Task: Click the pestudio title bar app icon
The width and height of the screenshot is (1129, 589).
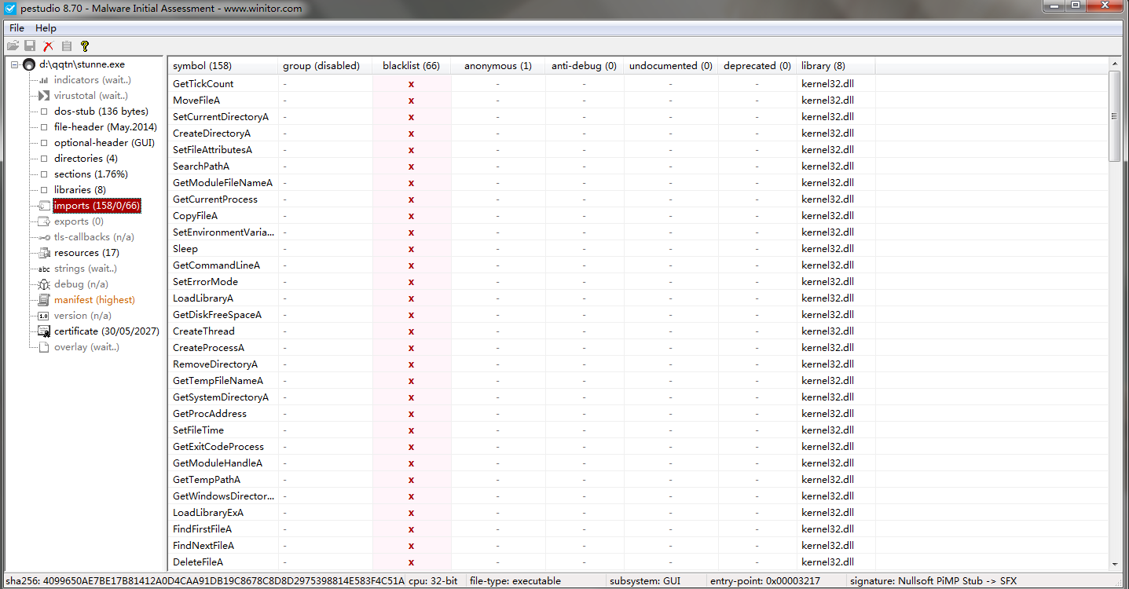Action: pyautogui.click(x=10, y=9)
